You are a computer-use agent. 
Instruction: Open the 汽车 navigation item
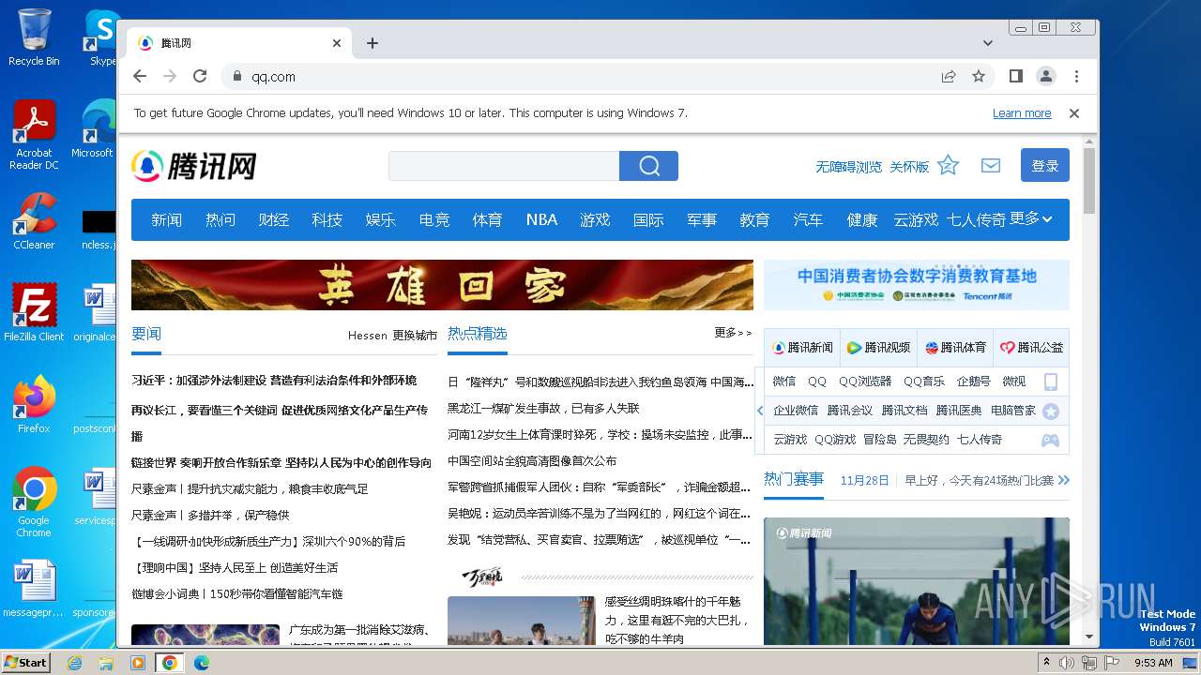tap(808, 219)
